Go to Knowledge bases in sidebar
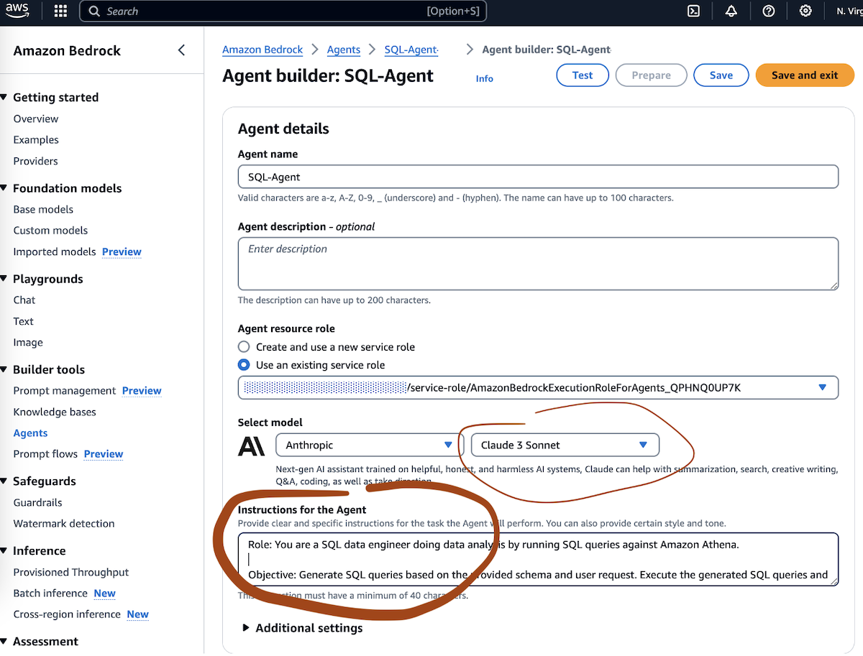Image resolution: width=863 pixels, height=656 pixels. point(55,412)
